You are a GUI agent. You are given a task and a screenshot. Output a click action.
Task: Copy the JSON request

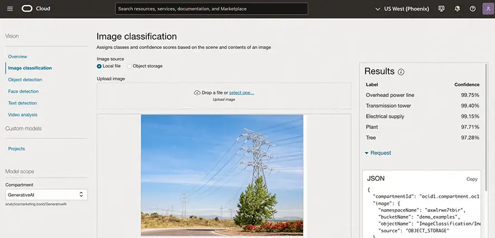(472, 179)
